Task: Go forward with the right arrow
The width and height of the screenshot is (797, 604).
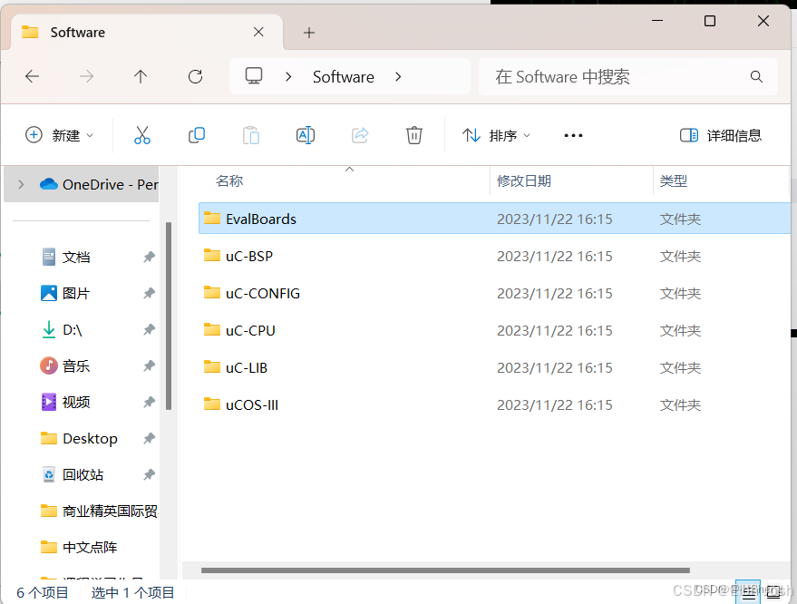Action: click(x=86, y=77)
